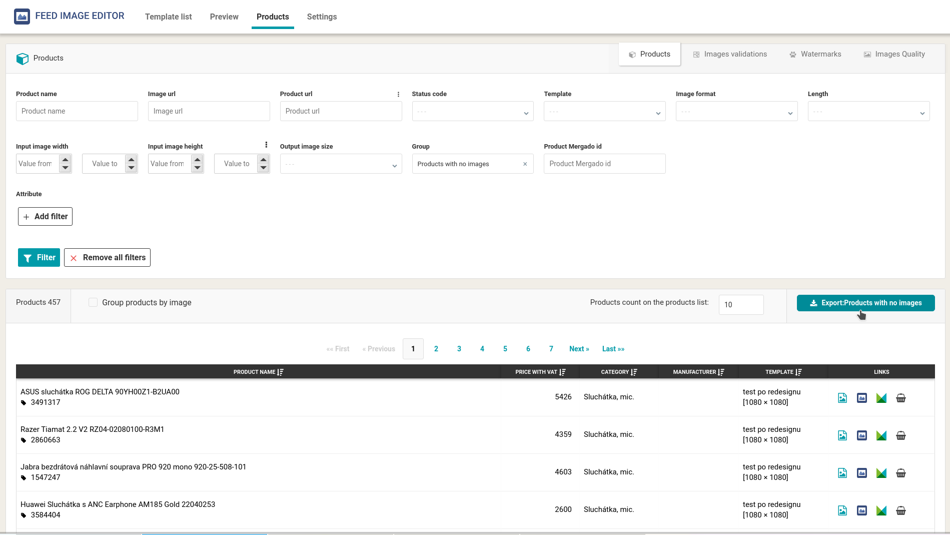Focus the Image url input field
The image size is (950, 535).
209,111
